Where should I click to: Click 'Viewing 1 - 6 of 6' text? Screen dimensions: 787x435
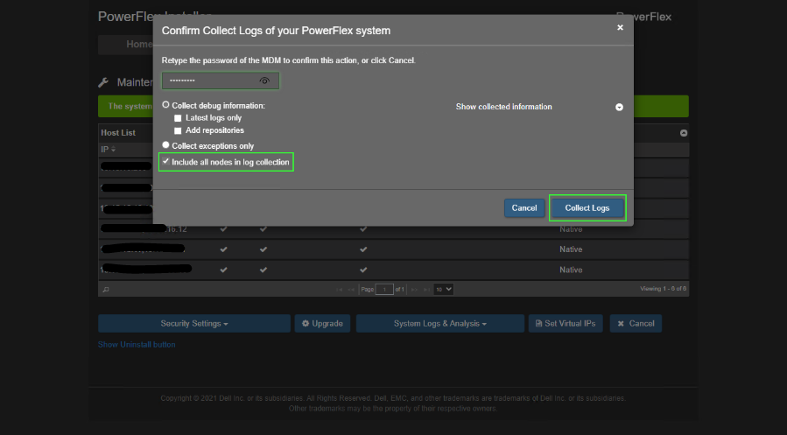point(663,289)
